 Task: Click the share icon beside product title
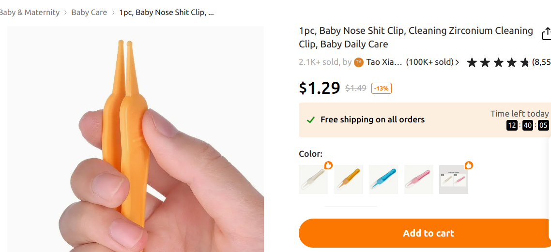(546, 34)
